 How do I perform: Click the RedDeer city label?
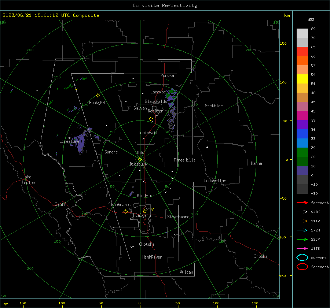coord(155,111)
